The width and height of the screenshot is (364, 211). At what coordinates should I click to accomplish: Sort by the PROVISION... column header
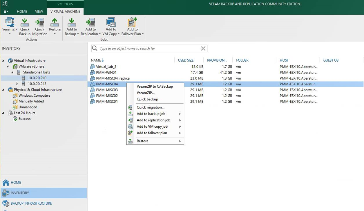(217, 60)
